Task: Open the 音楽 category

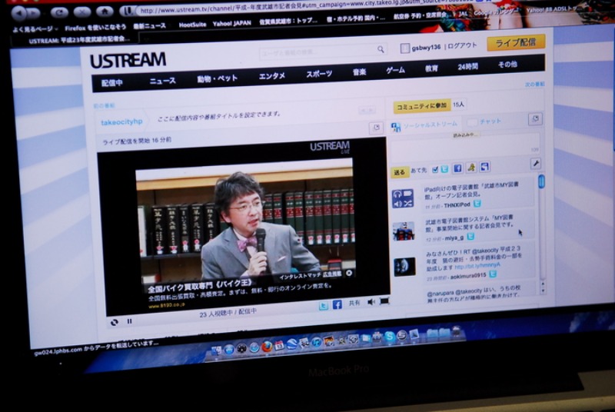Action: click(359, 72)
